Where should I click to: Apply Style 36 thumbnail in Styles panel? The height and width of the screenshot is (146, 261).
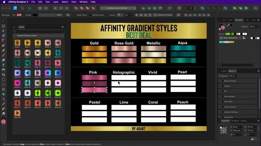coord(17,113)
